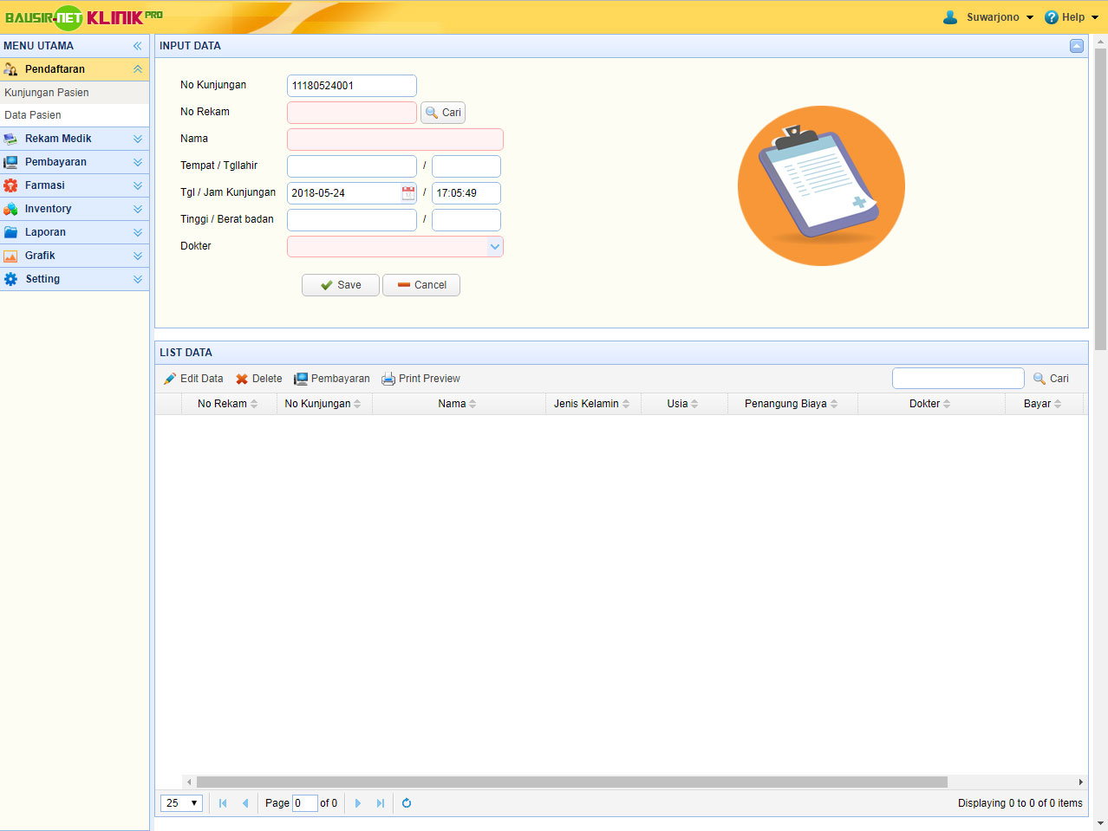Click the refresh icon in pagination bar
The height and width of the screenshot is (831, 1108).
click(407, 803)
